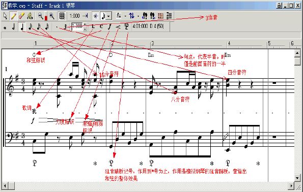Select the thirty-second note duration
The height and width of the screenshot is (192, 303).
tap(47, 27)
